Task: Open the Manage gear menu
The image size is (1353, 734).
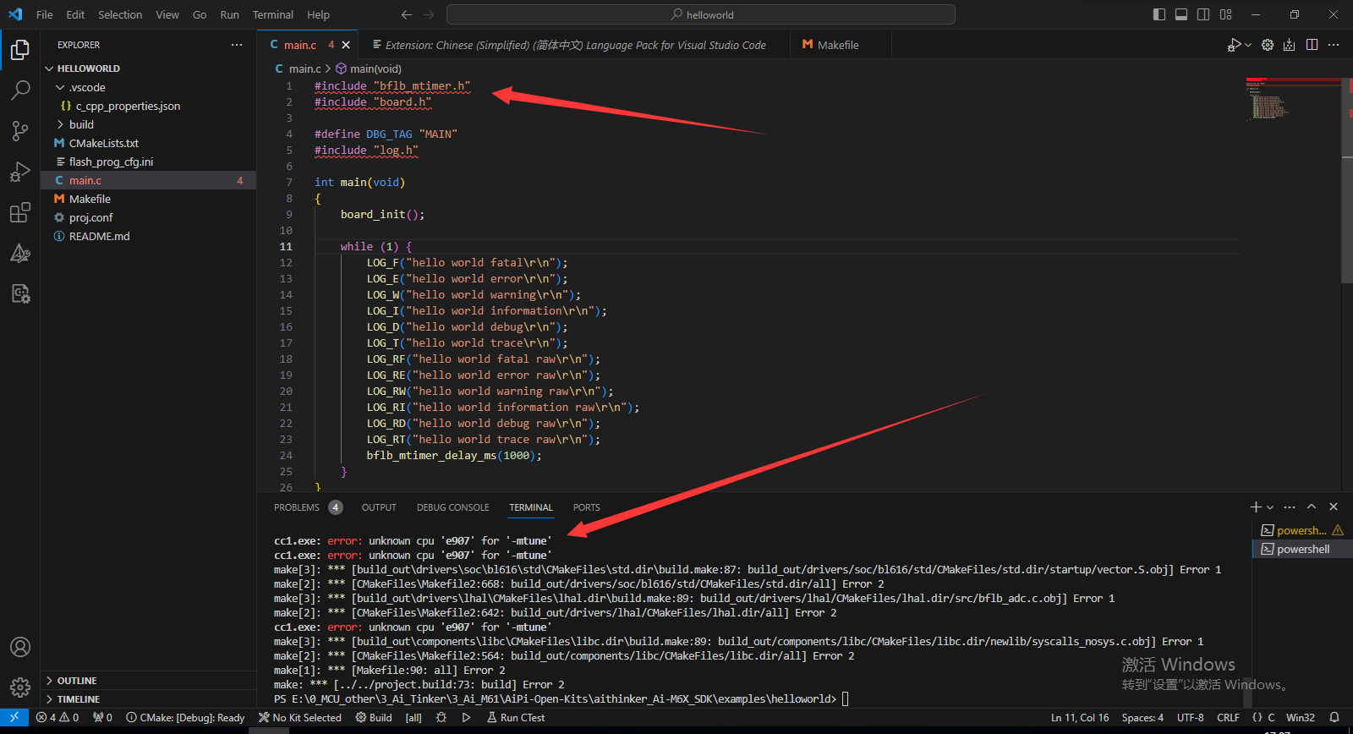Action: pos(20,687)
